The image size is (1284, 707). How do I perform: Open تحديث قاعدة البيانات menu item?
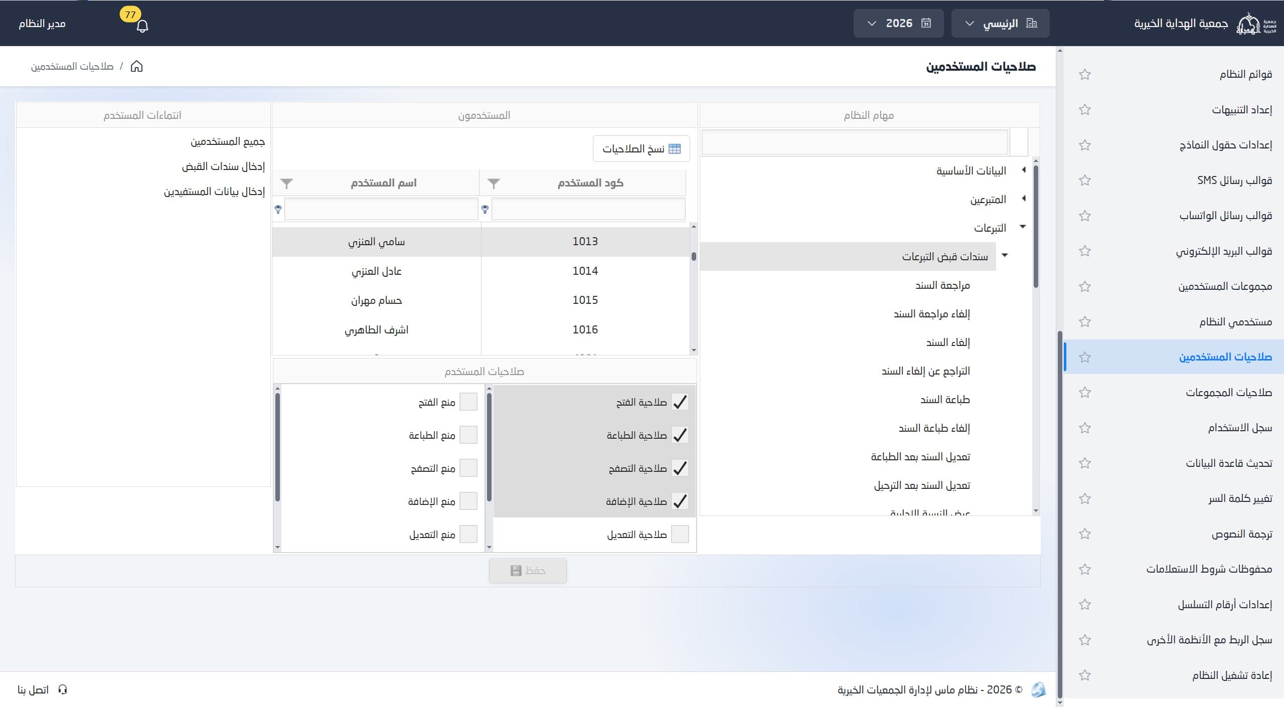1229,463
